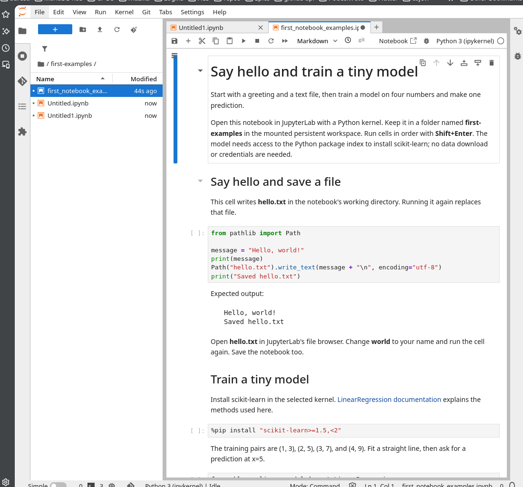Open the Tabs menu
The width and height of the screenshot is (523, 487).
[165, 12]
